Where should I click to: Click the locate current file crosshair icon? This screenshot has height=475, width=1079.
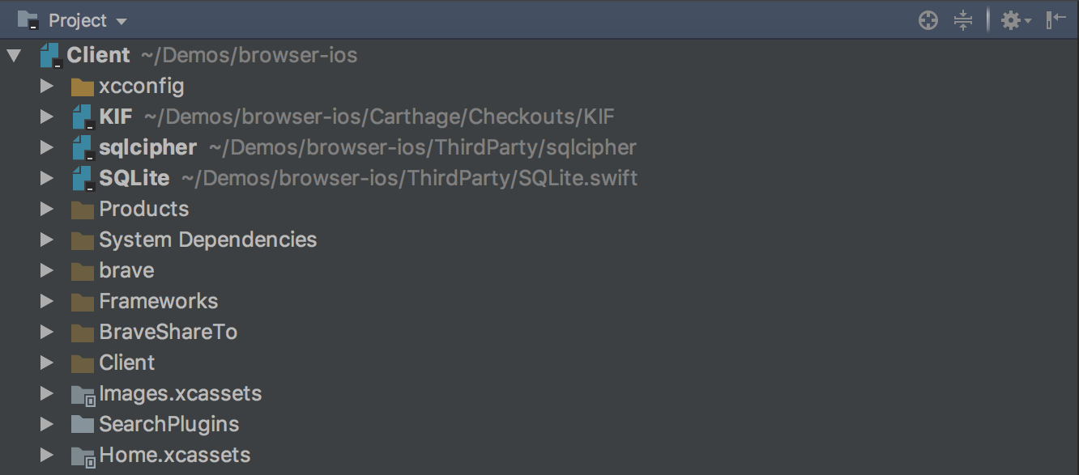pyautogui.click(x=928, y=20)
